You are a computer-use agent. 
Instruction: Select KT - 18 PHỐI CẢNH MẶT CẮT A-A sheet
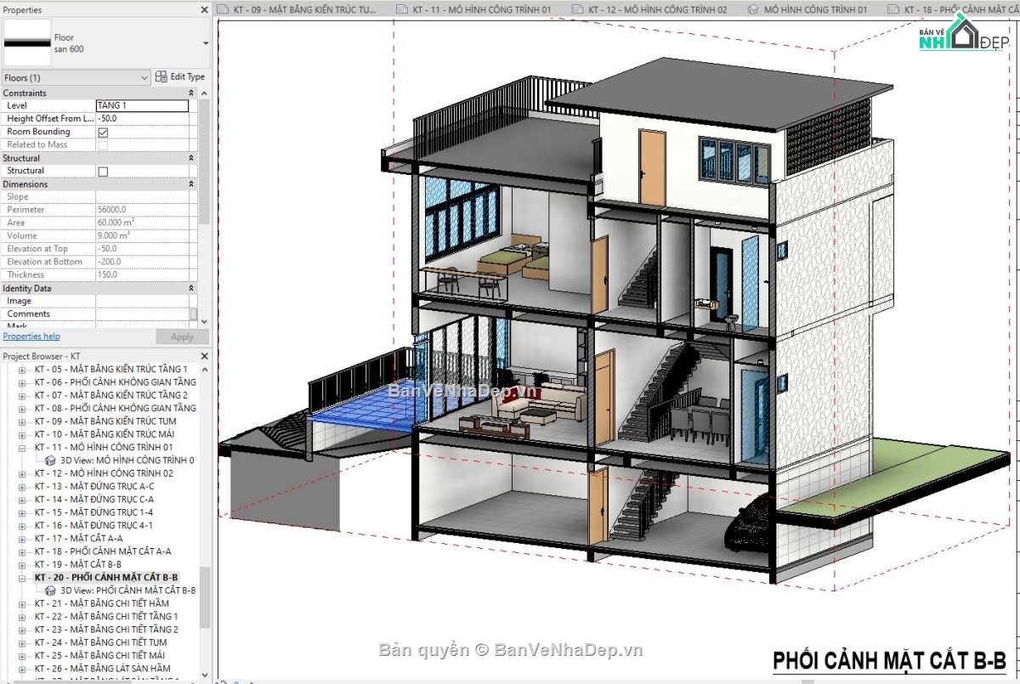point(103,551)
